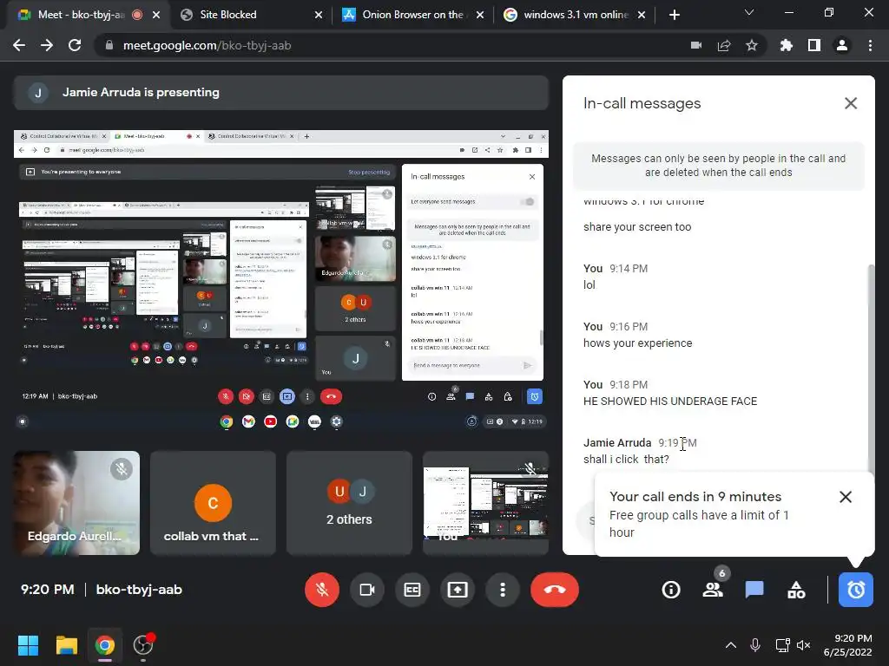View site info via the lock icon
The width and height of the screenshot is (889, 666).
[109, 45]
